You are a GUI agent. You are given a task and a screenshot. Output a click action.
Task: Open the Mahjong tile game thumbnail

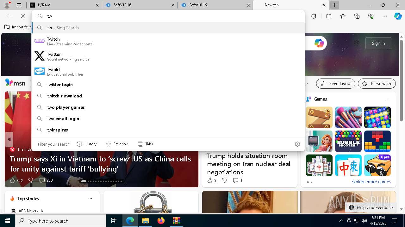[x=319, y=165]
